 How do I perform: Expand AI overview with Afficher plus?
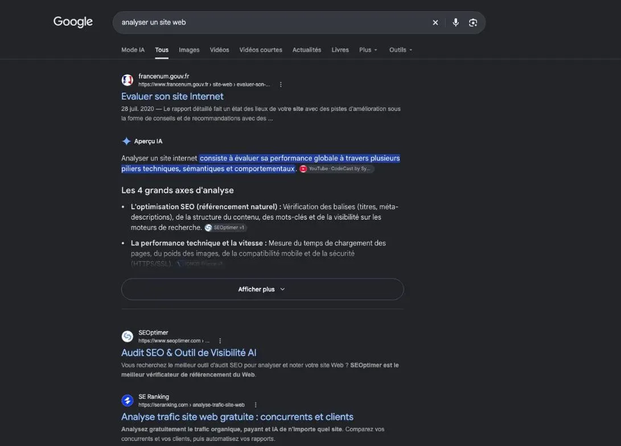262,290
